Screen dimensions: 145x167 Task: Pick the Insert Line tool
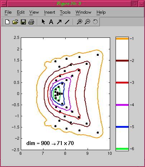[x=67, y=22]
